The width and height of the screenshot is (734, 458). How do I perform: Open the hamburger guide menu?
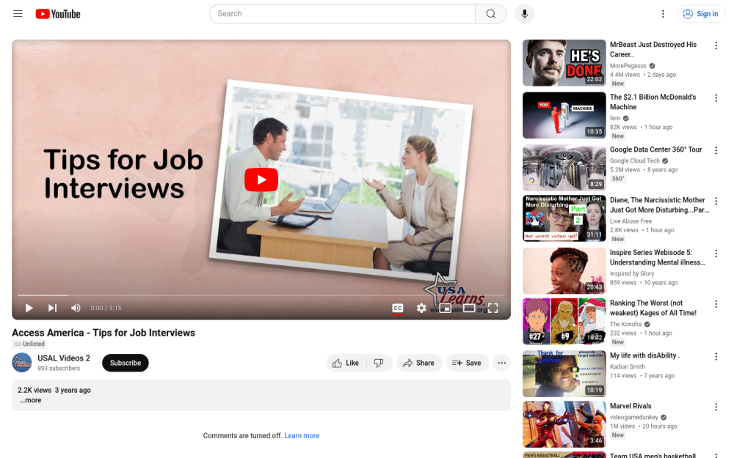point(18,13)
